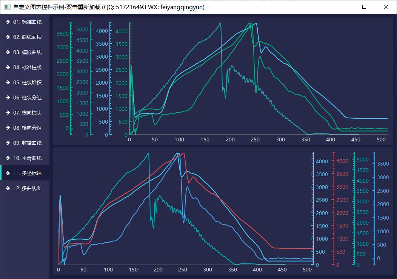Open the 05. 柱状堆积 chart page
The width and height of the screenshot is (397, 279).
pyautogui.click(x=27, y=82)
